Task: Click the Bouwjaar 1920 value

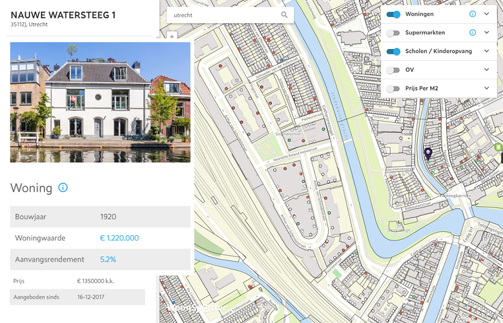Action: pyautogui.click(x=108, y=216)
